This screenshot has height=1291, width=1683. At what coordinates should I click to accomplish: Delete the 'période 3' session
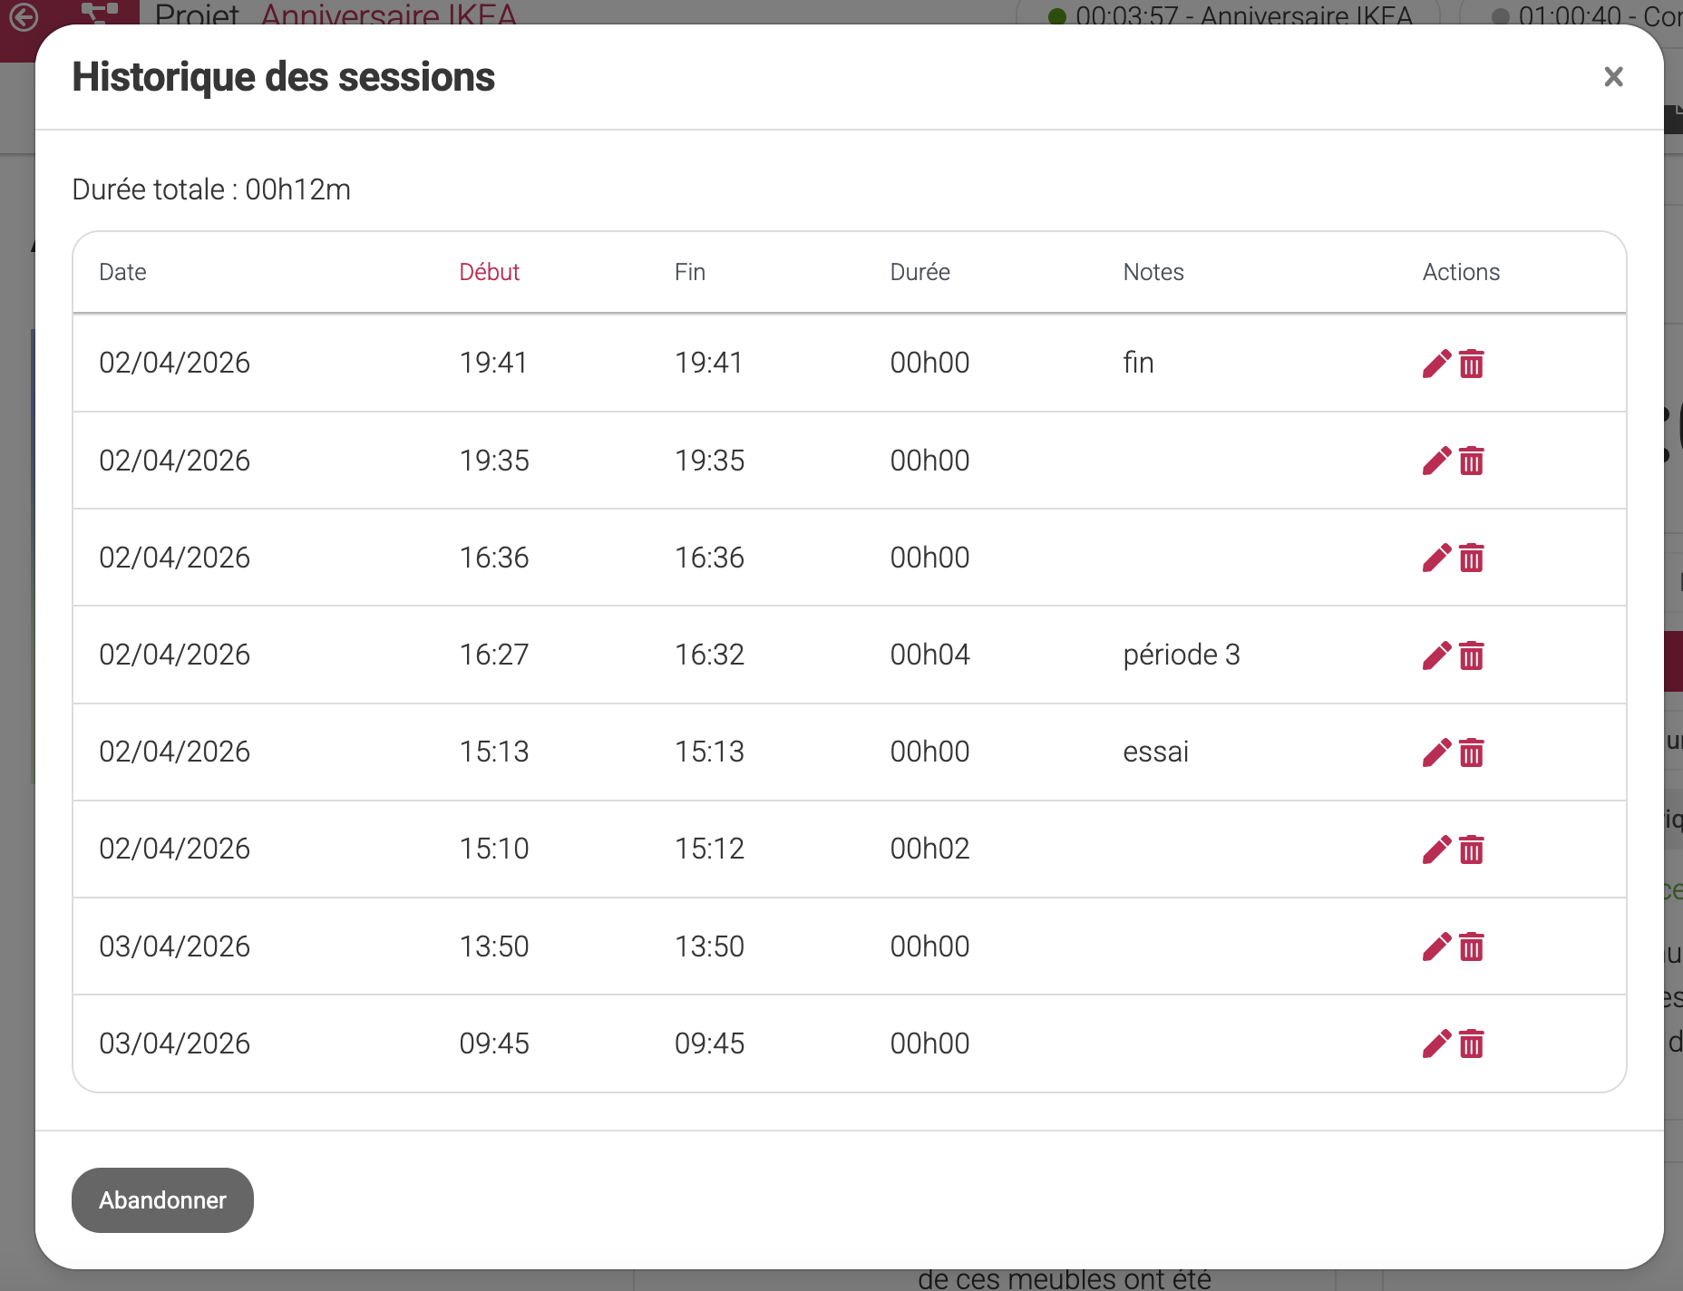[1472, 655]
